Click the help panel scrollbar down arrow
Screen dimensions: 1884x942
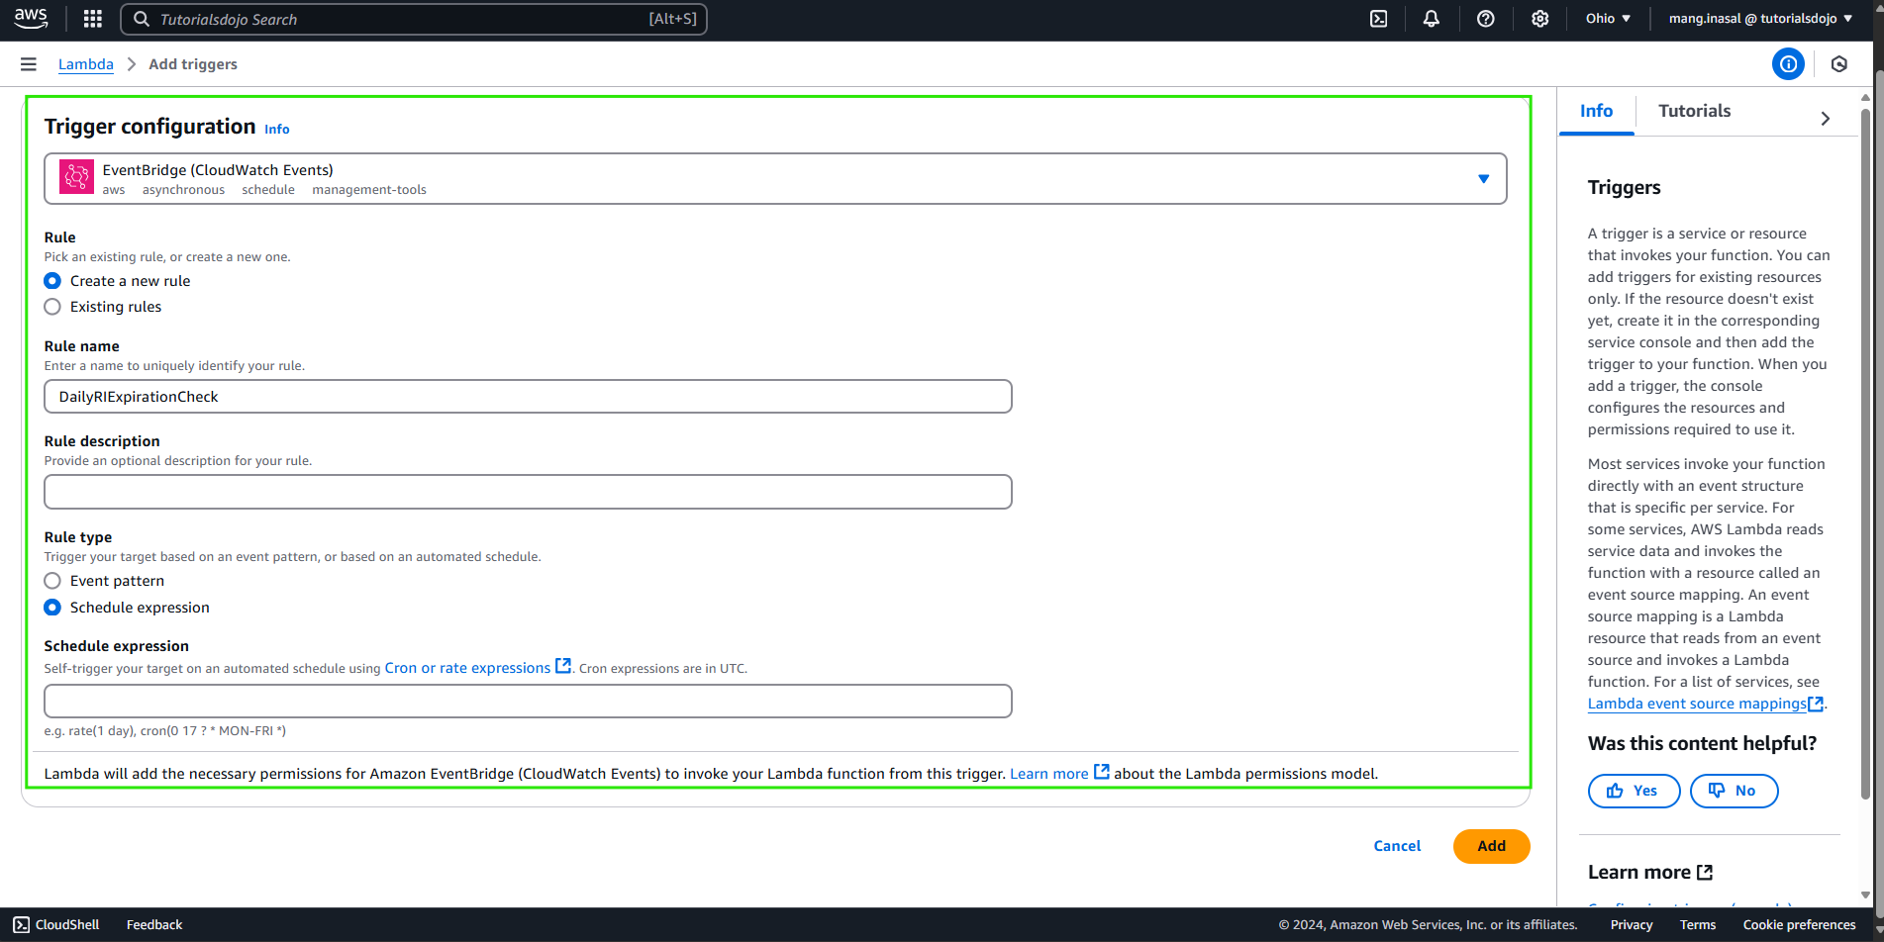pos(1865,895)
